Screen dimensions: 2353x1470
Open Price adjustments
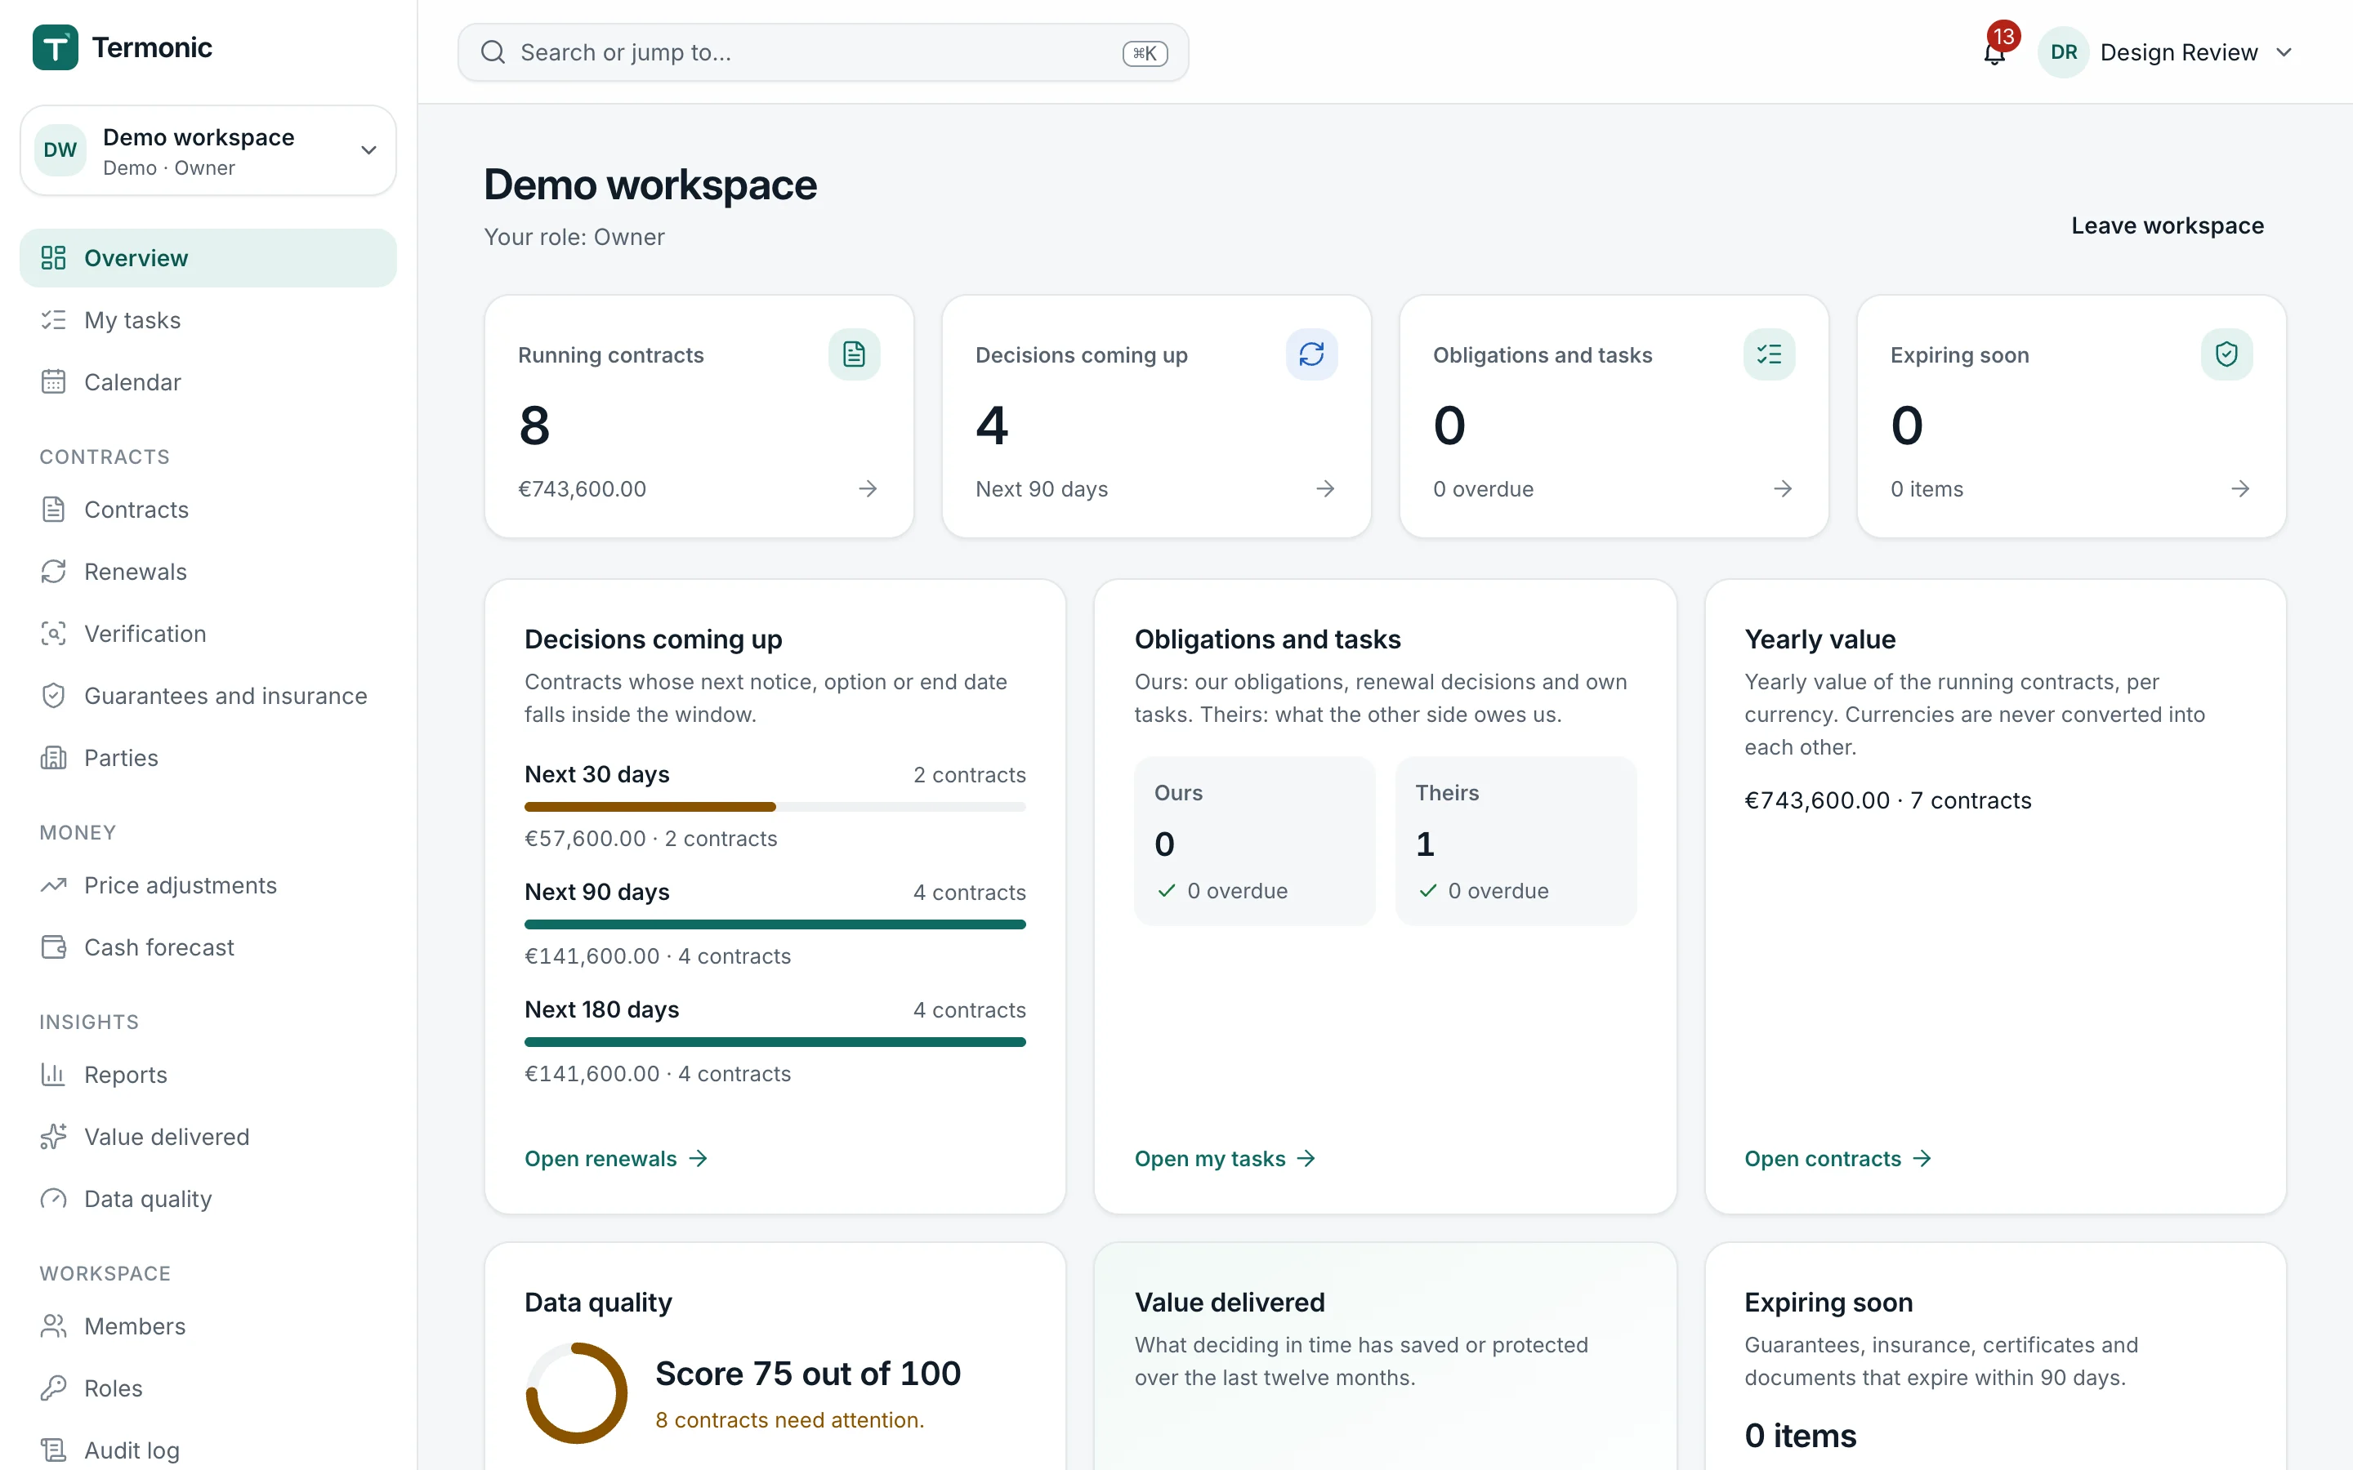208,886
